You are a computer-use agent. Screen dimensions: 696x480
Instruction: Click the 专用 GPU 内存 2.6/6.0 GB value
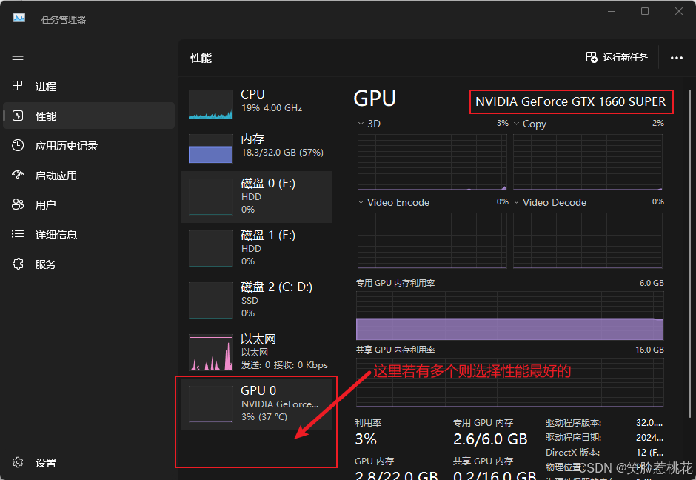(x=490, y=439)
